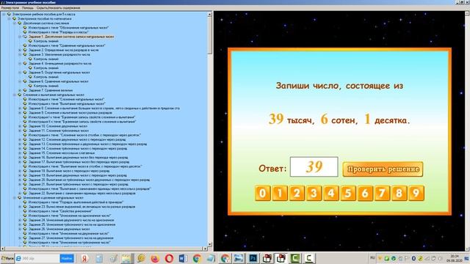Screen dimensions: 470x264
Task: Click icon of 'Иллюстрация к теме Свойства умножения'
Action: 25,211
